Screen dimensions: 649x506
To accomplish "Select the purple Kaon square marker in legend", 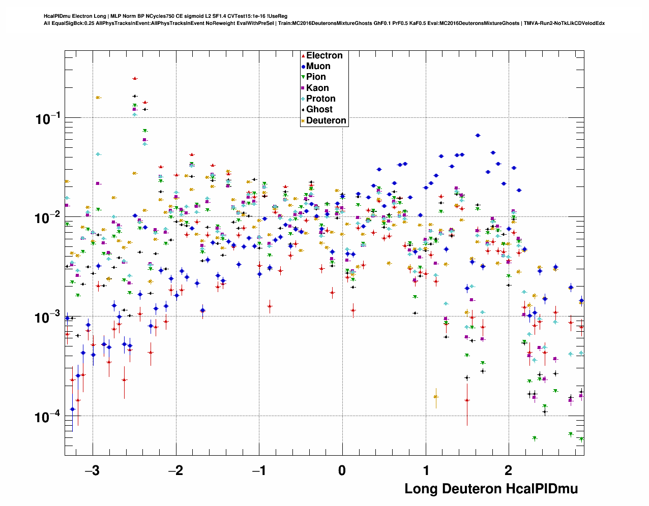I will (303, 88).
